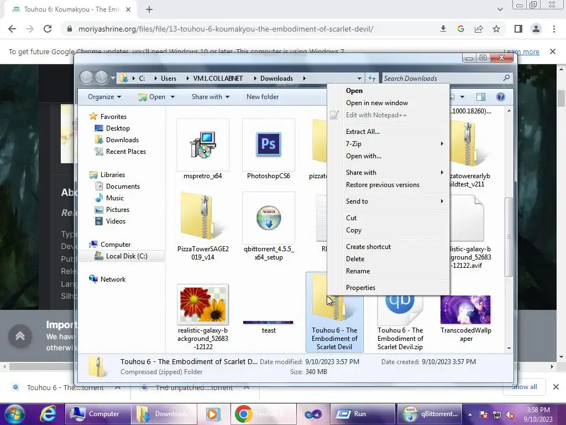Screen dimensions: 566x425
Task: Click the Explorer Help question mark icon
Action: click(x=500, y=97)
